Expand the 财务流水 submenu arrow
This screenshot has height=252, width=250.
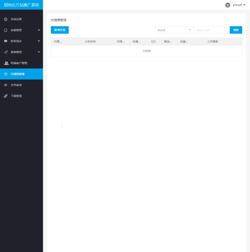(x=39, y=41)
